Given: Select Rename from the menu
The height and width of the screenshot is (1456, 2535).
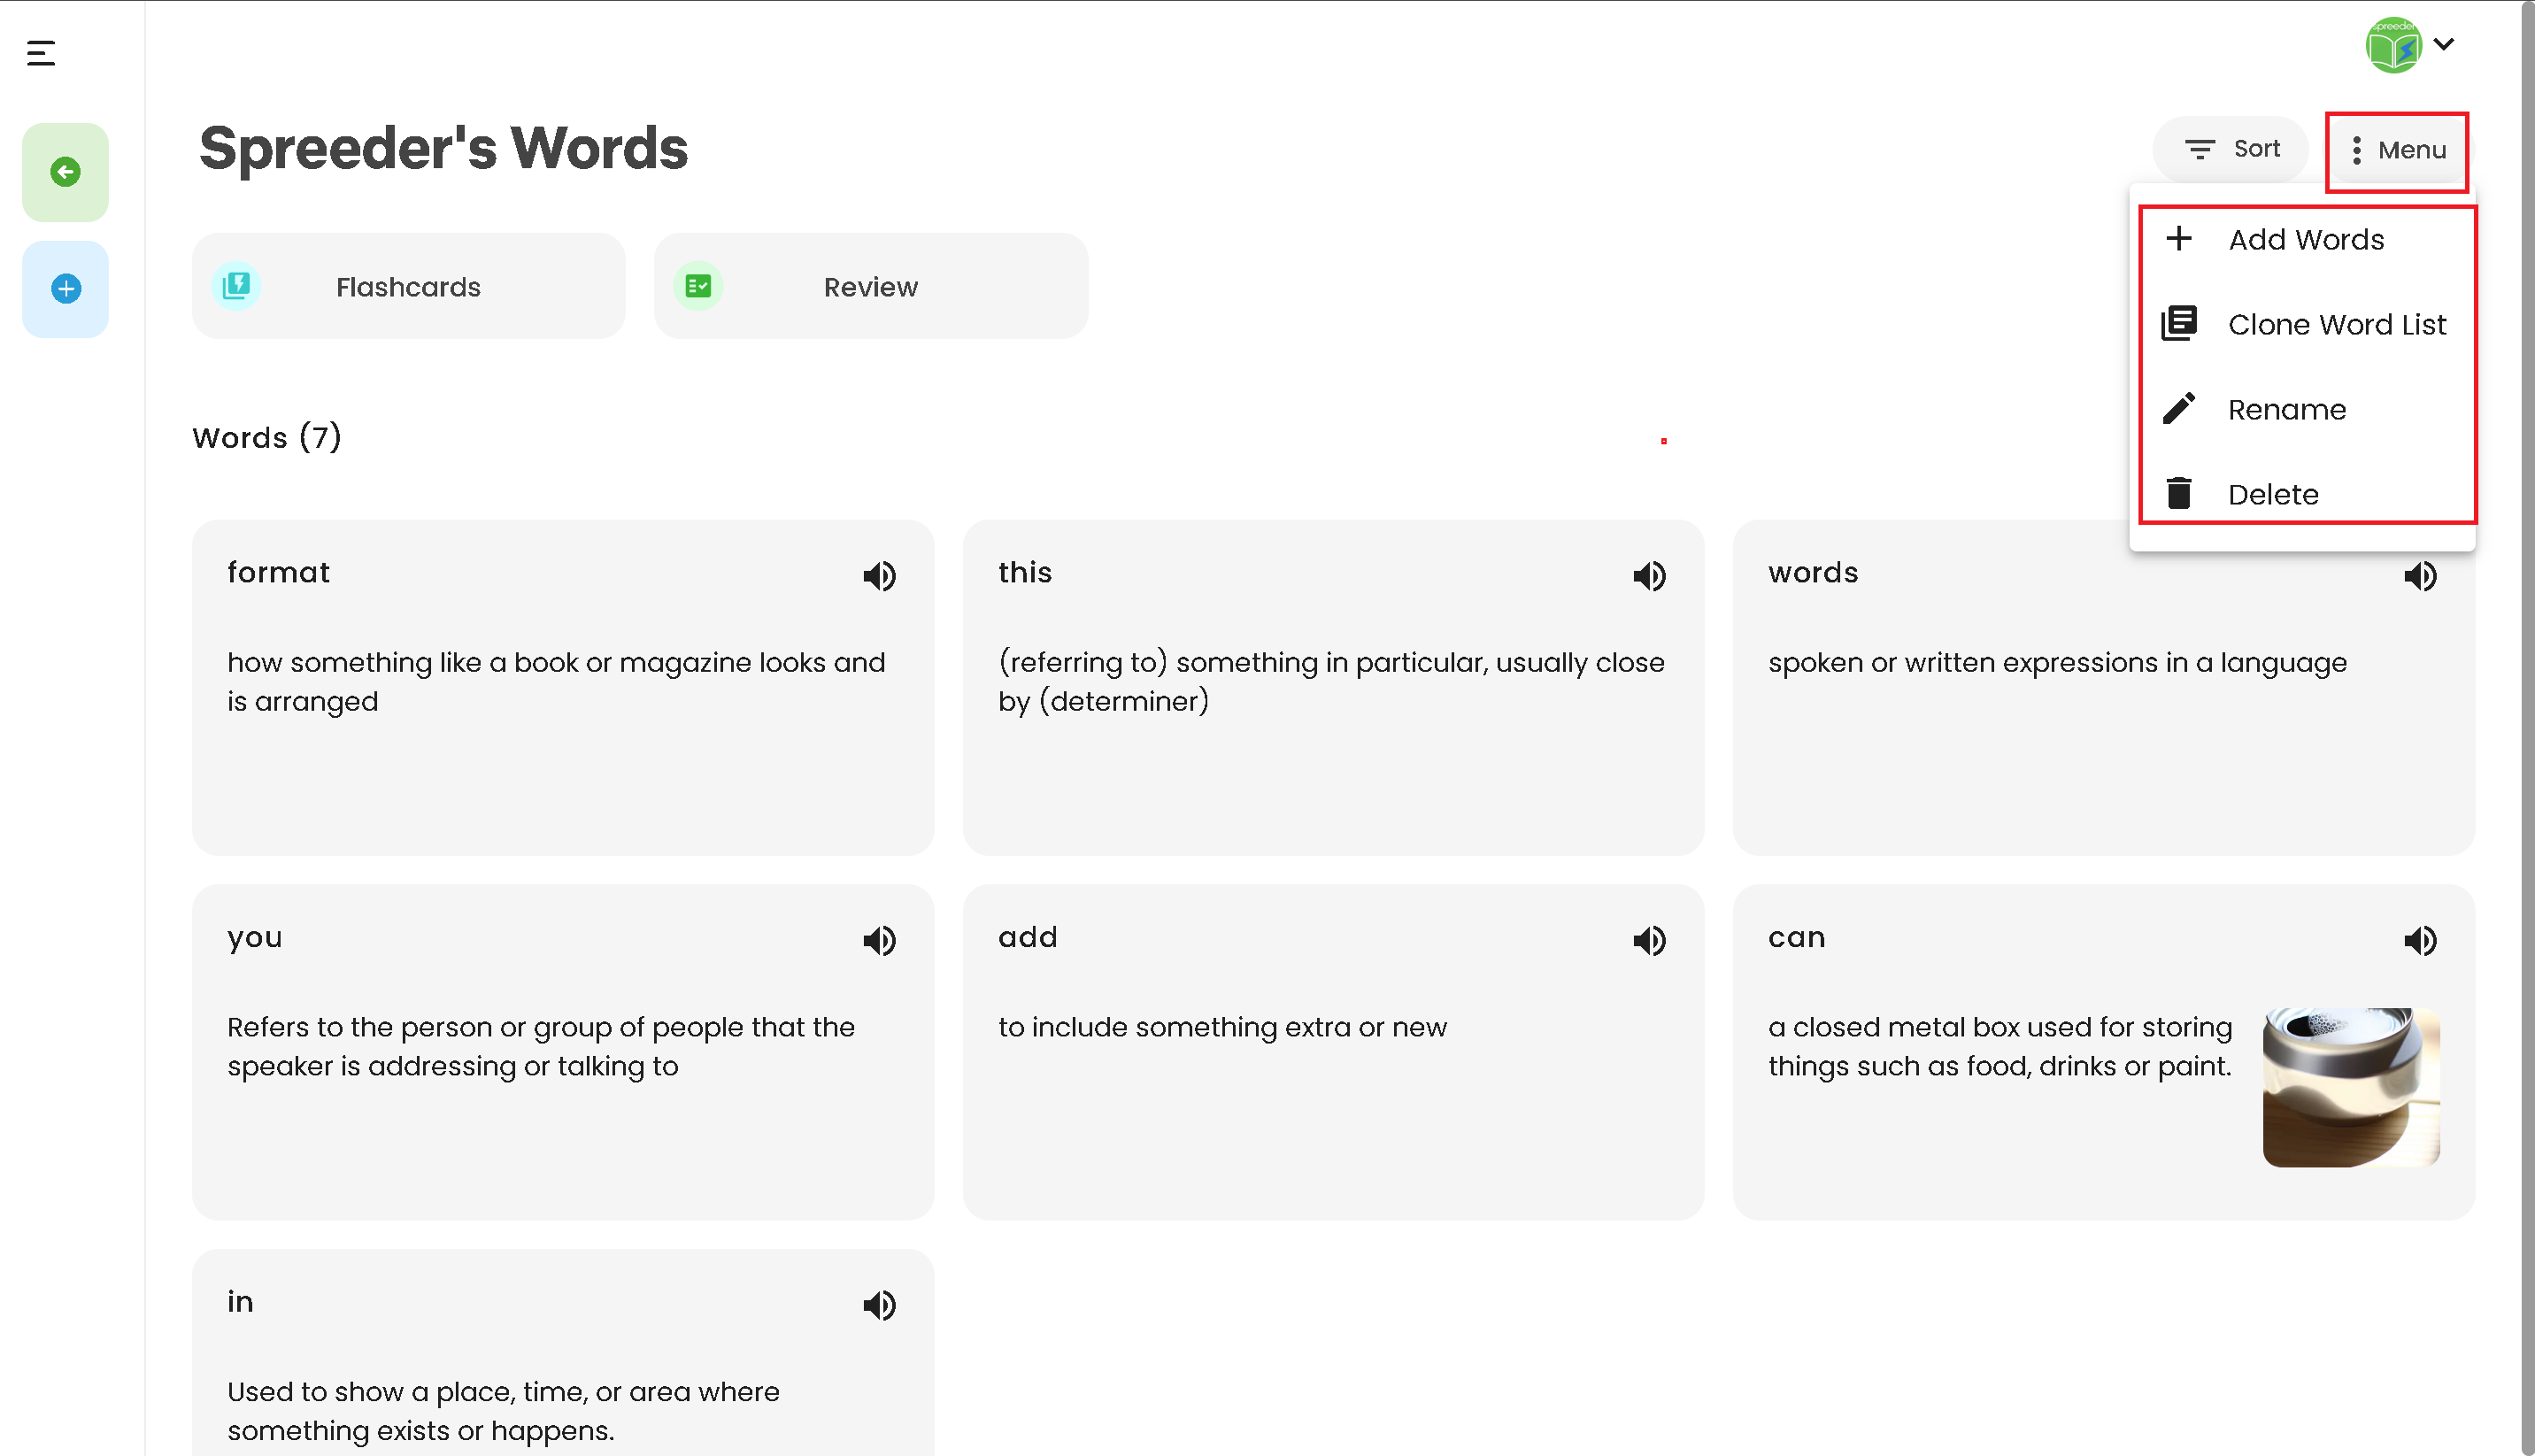Looking at the screenshot, I should [x=2304, y=409].
